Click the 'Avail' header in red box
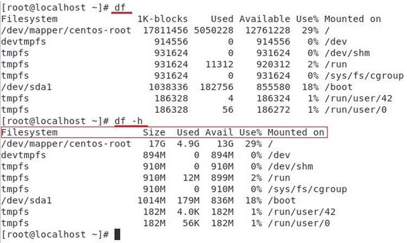Screen dimensions: 407x243 click(x=218, y=132)
